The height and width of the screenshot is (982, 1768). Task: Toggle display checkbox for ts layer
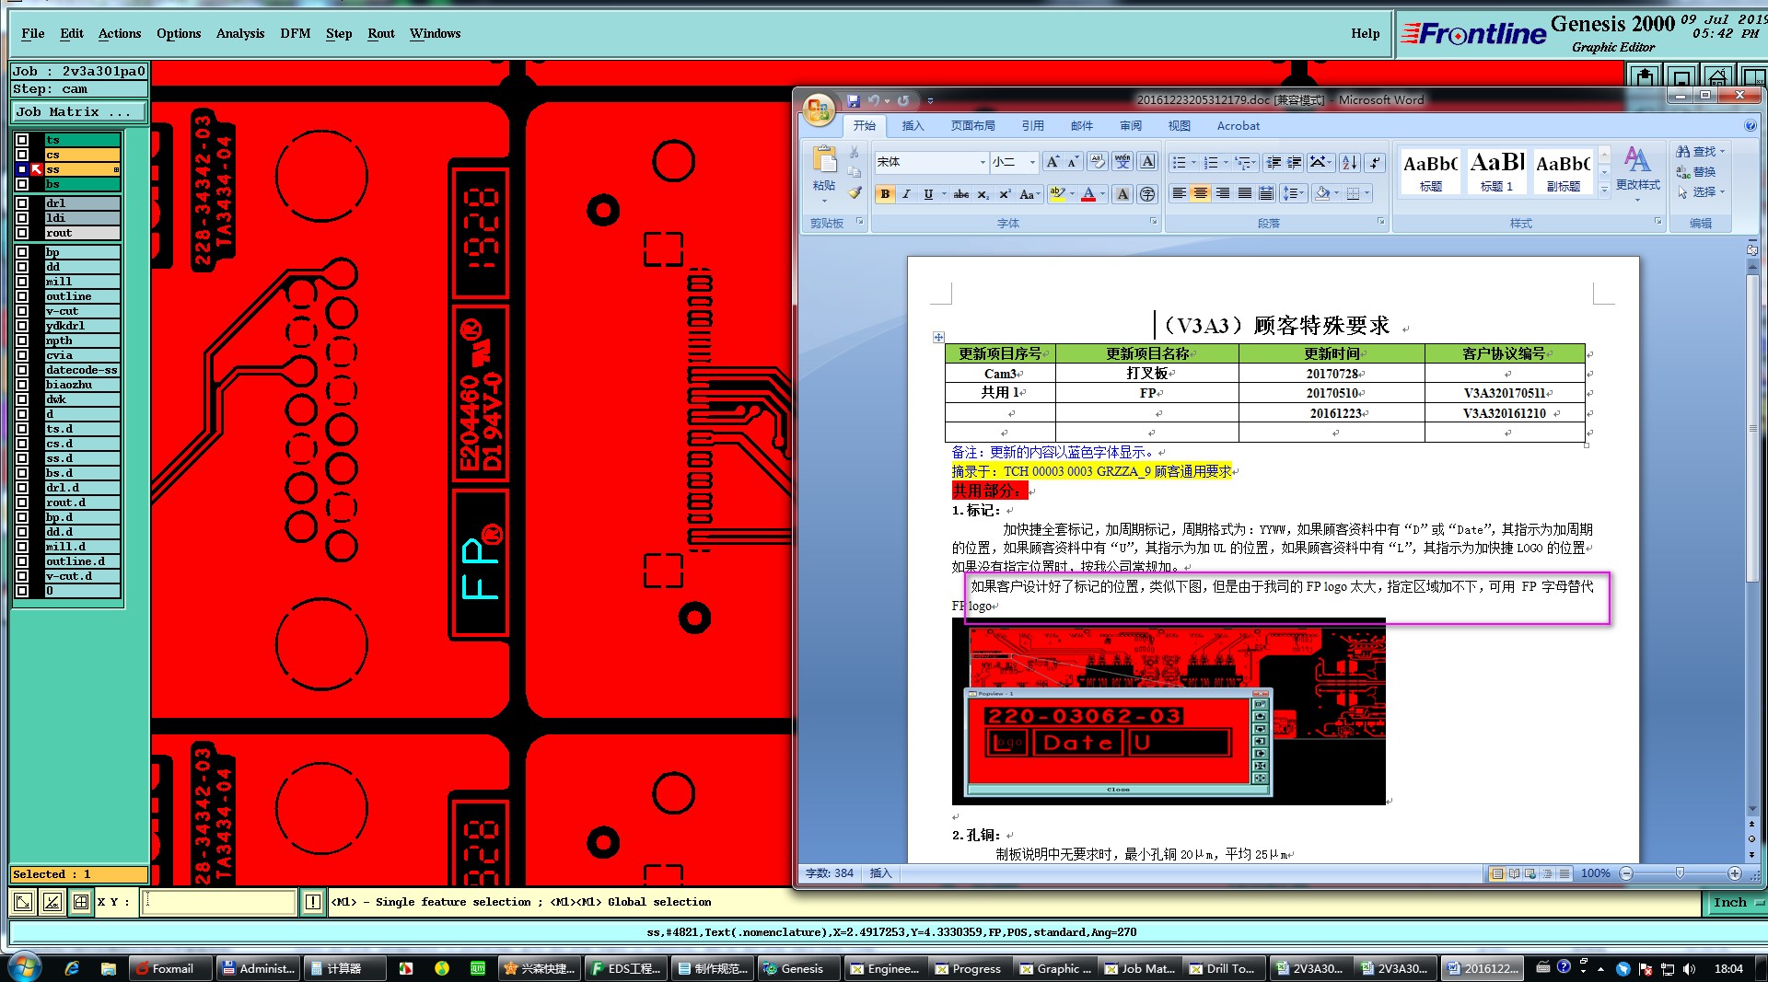point(22,140)
